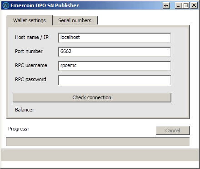The image size is (200, 169).
Task: Click into the Port number field
Action: tap(115, 52)
